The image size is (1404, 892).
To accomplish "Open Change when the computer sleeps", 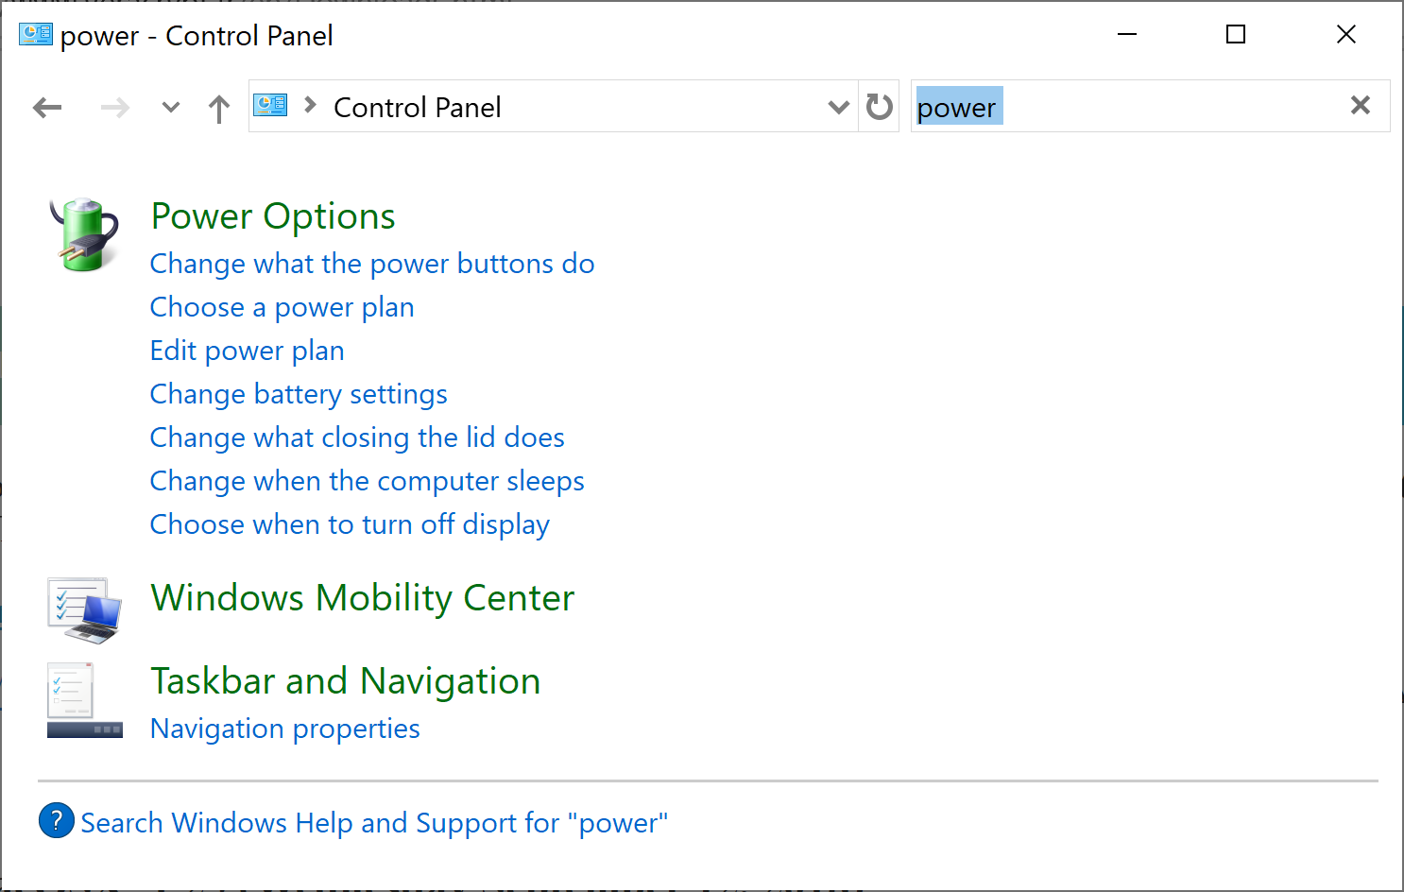I will [x=367, y=481].
